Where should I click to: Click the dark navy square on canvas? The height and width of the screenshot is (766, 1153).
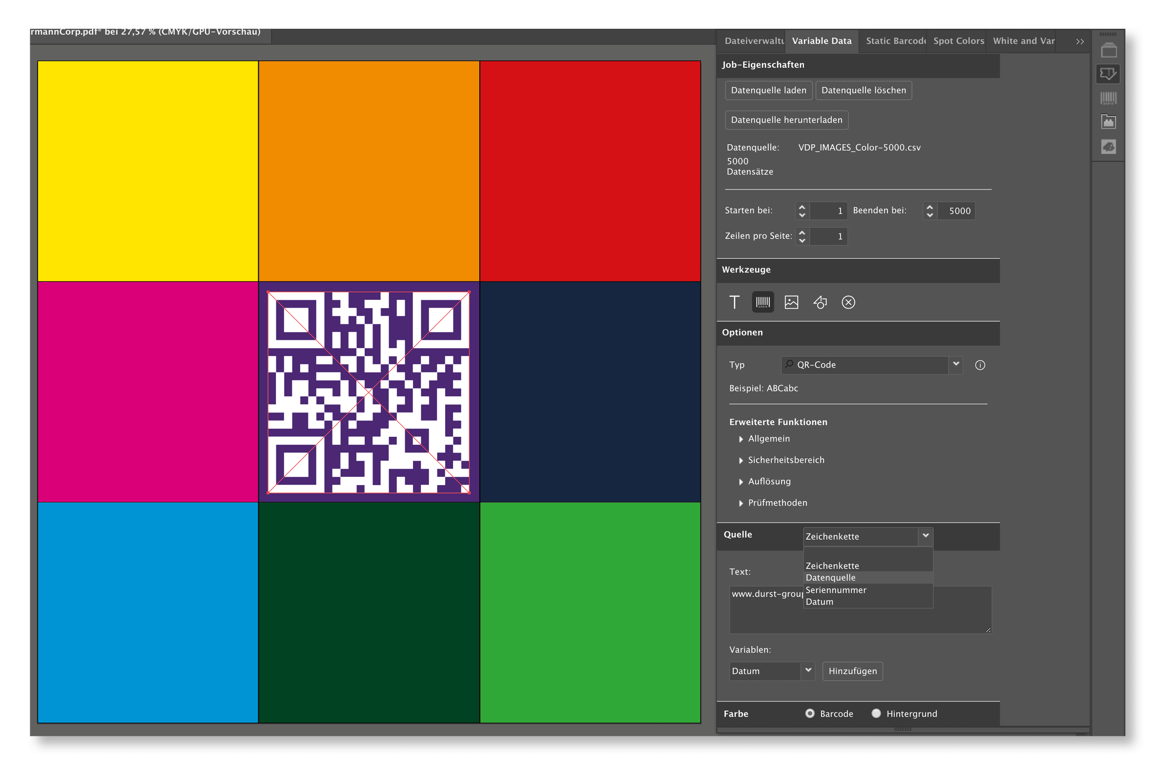pyautogui.click(x=590, y=392)
